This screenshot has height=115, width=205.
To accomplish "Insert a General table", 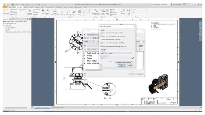I will pyautogui.click(x=113, y=15).
